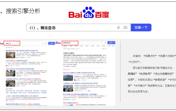Click 百度一下 button in right results screenshot

(x=111, y=43)
